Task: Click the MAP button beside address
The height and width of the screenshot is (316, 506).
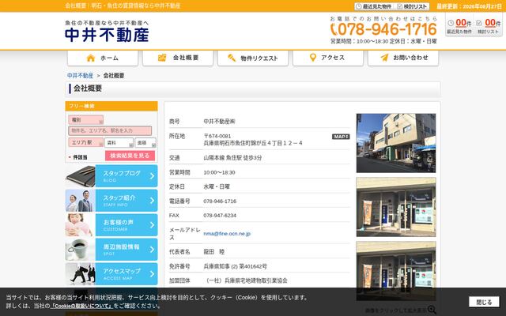Action: click(x=341, y=137)
